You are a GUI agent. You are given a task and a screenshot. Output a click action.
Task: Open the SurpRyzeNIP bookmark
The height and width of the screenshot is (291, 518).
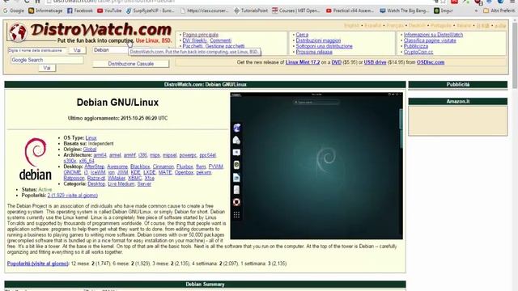point(151,11)
